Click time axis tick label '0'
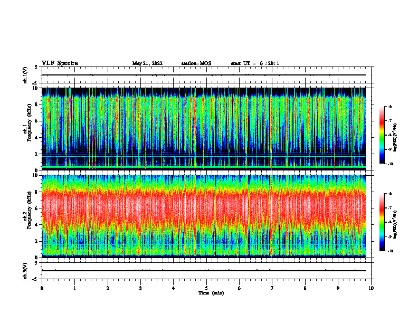Screen dimensions: 418x323 click(x=42, y=288)
